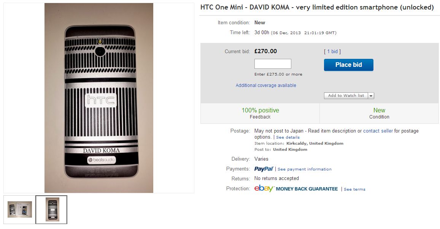The image size is (440, 229).
Task: Open Additional coverage available link
Action: pyautogui.click(x=266, y=85)
